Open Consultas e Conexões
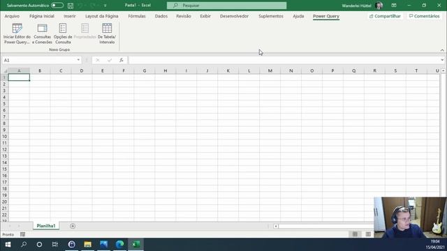447x251 pixels. click(x=42, y=33)
